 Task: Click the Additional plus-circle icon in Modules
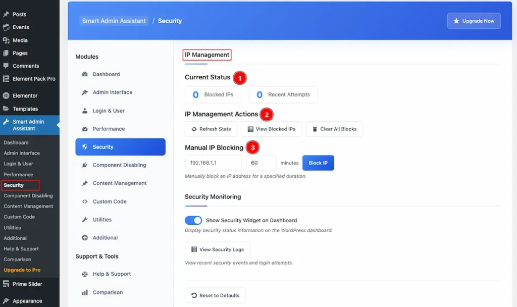point(85,238)
